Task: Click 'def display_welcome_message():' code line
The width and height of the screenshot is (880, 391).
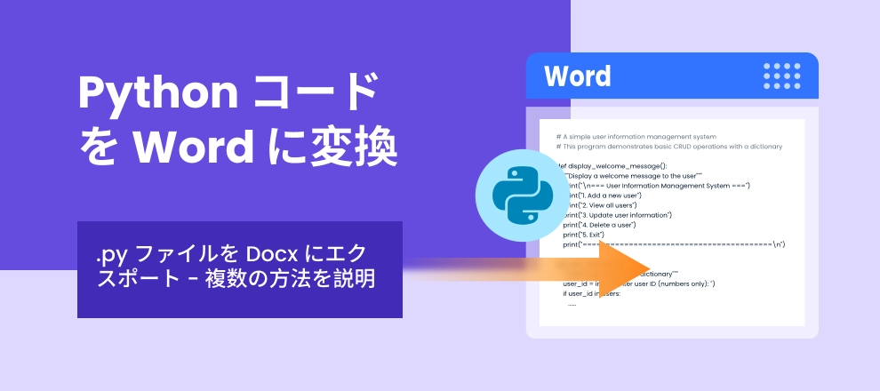Action: (612, 165)
